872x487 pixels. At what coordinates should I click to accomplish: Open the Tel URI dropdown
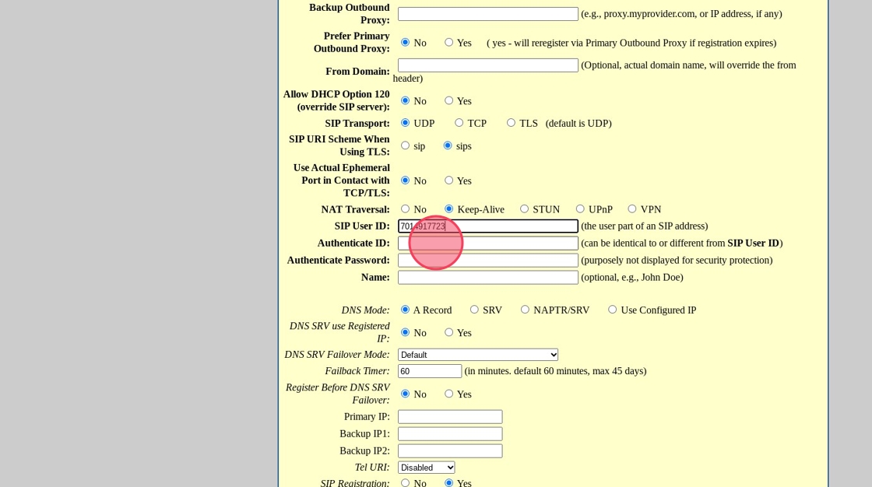click(x=426, y=468)
